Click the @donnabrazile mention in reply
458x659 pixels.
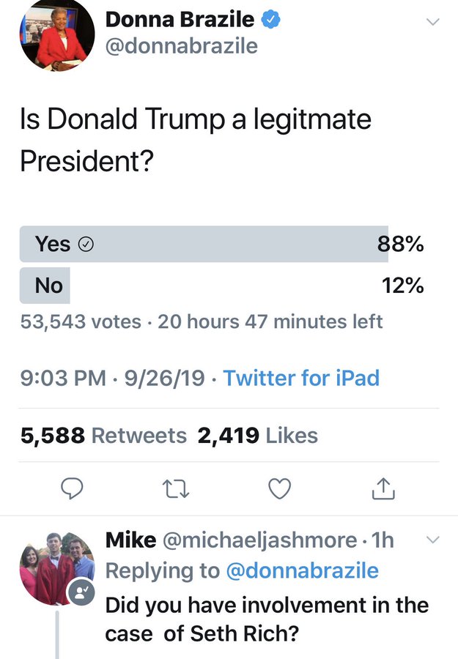pos(302,570)
